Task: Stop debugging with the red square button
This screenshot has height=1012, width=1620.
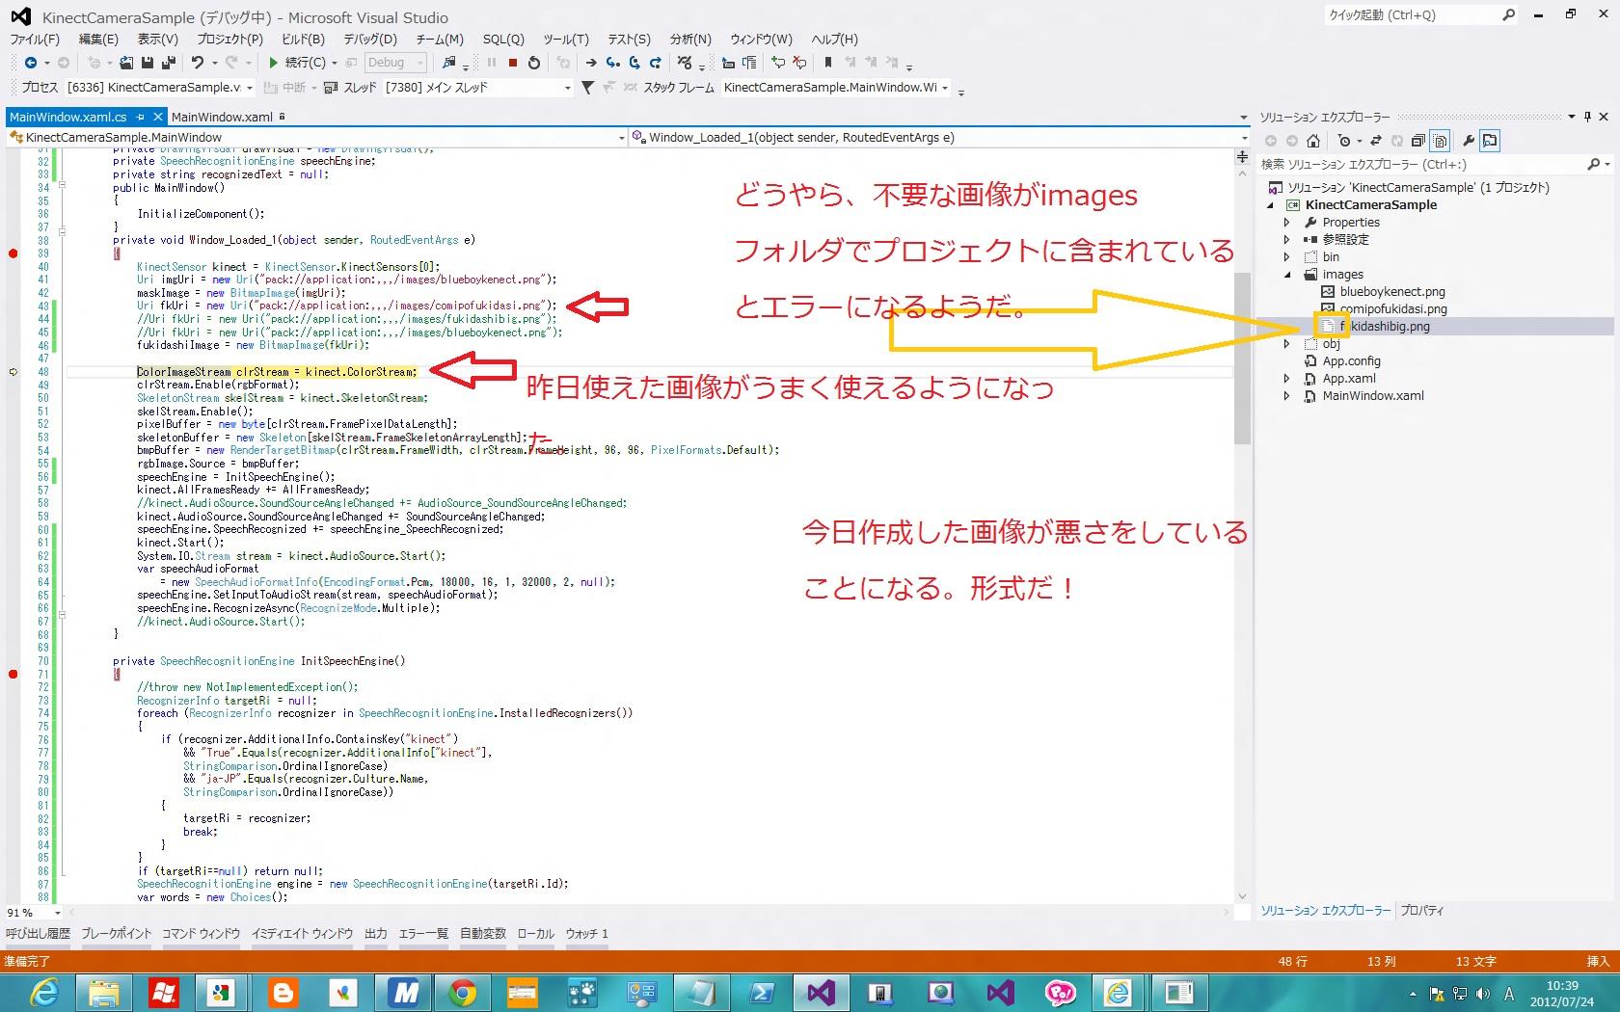Action: [513, 63]
